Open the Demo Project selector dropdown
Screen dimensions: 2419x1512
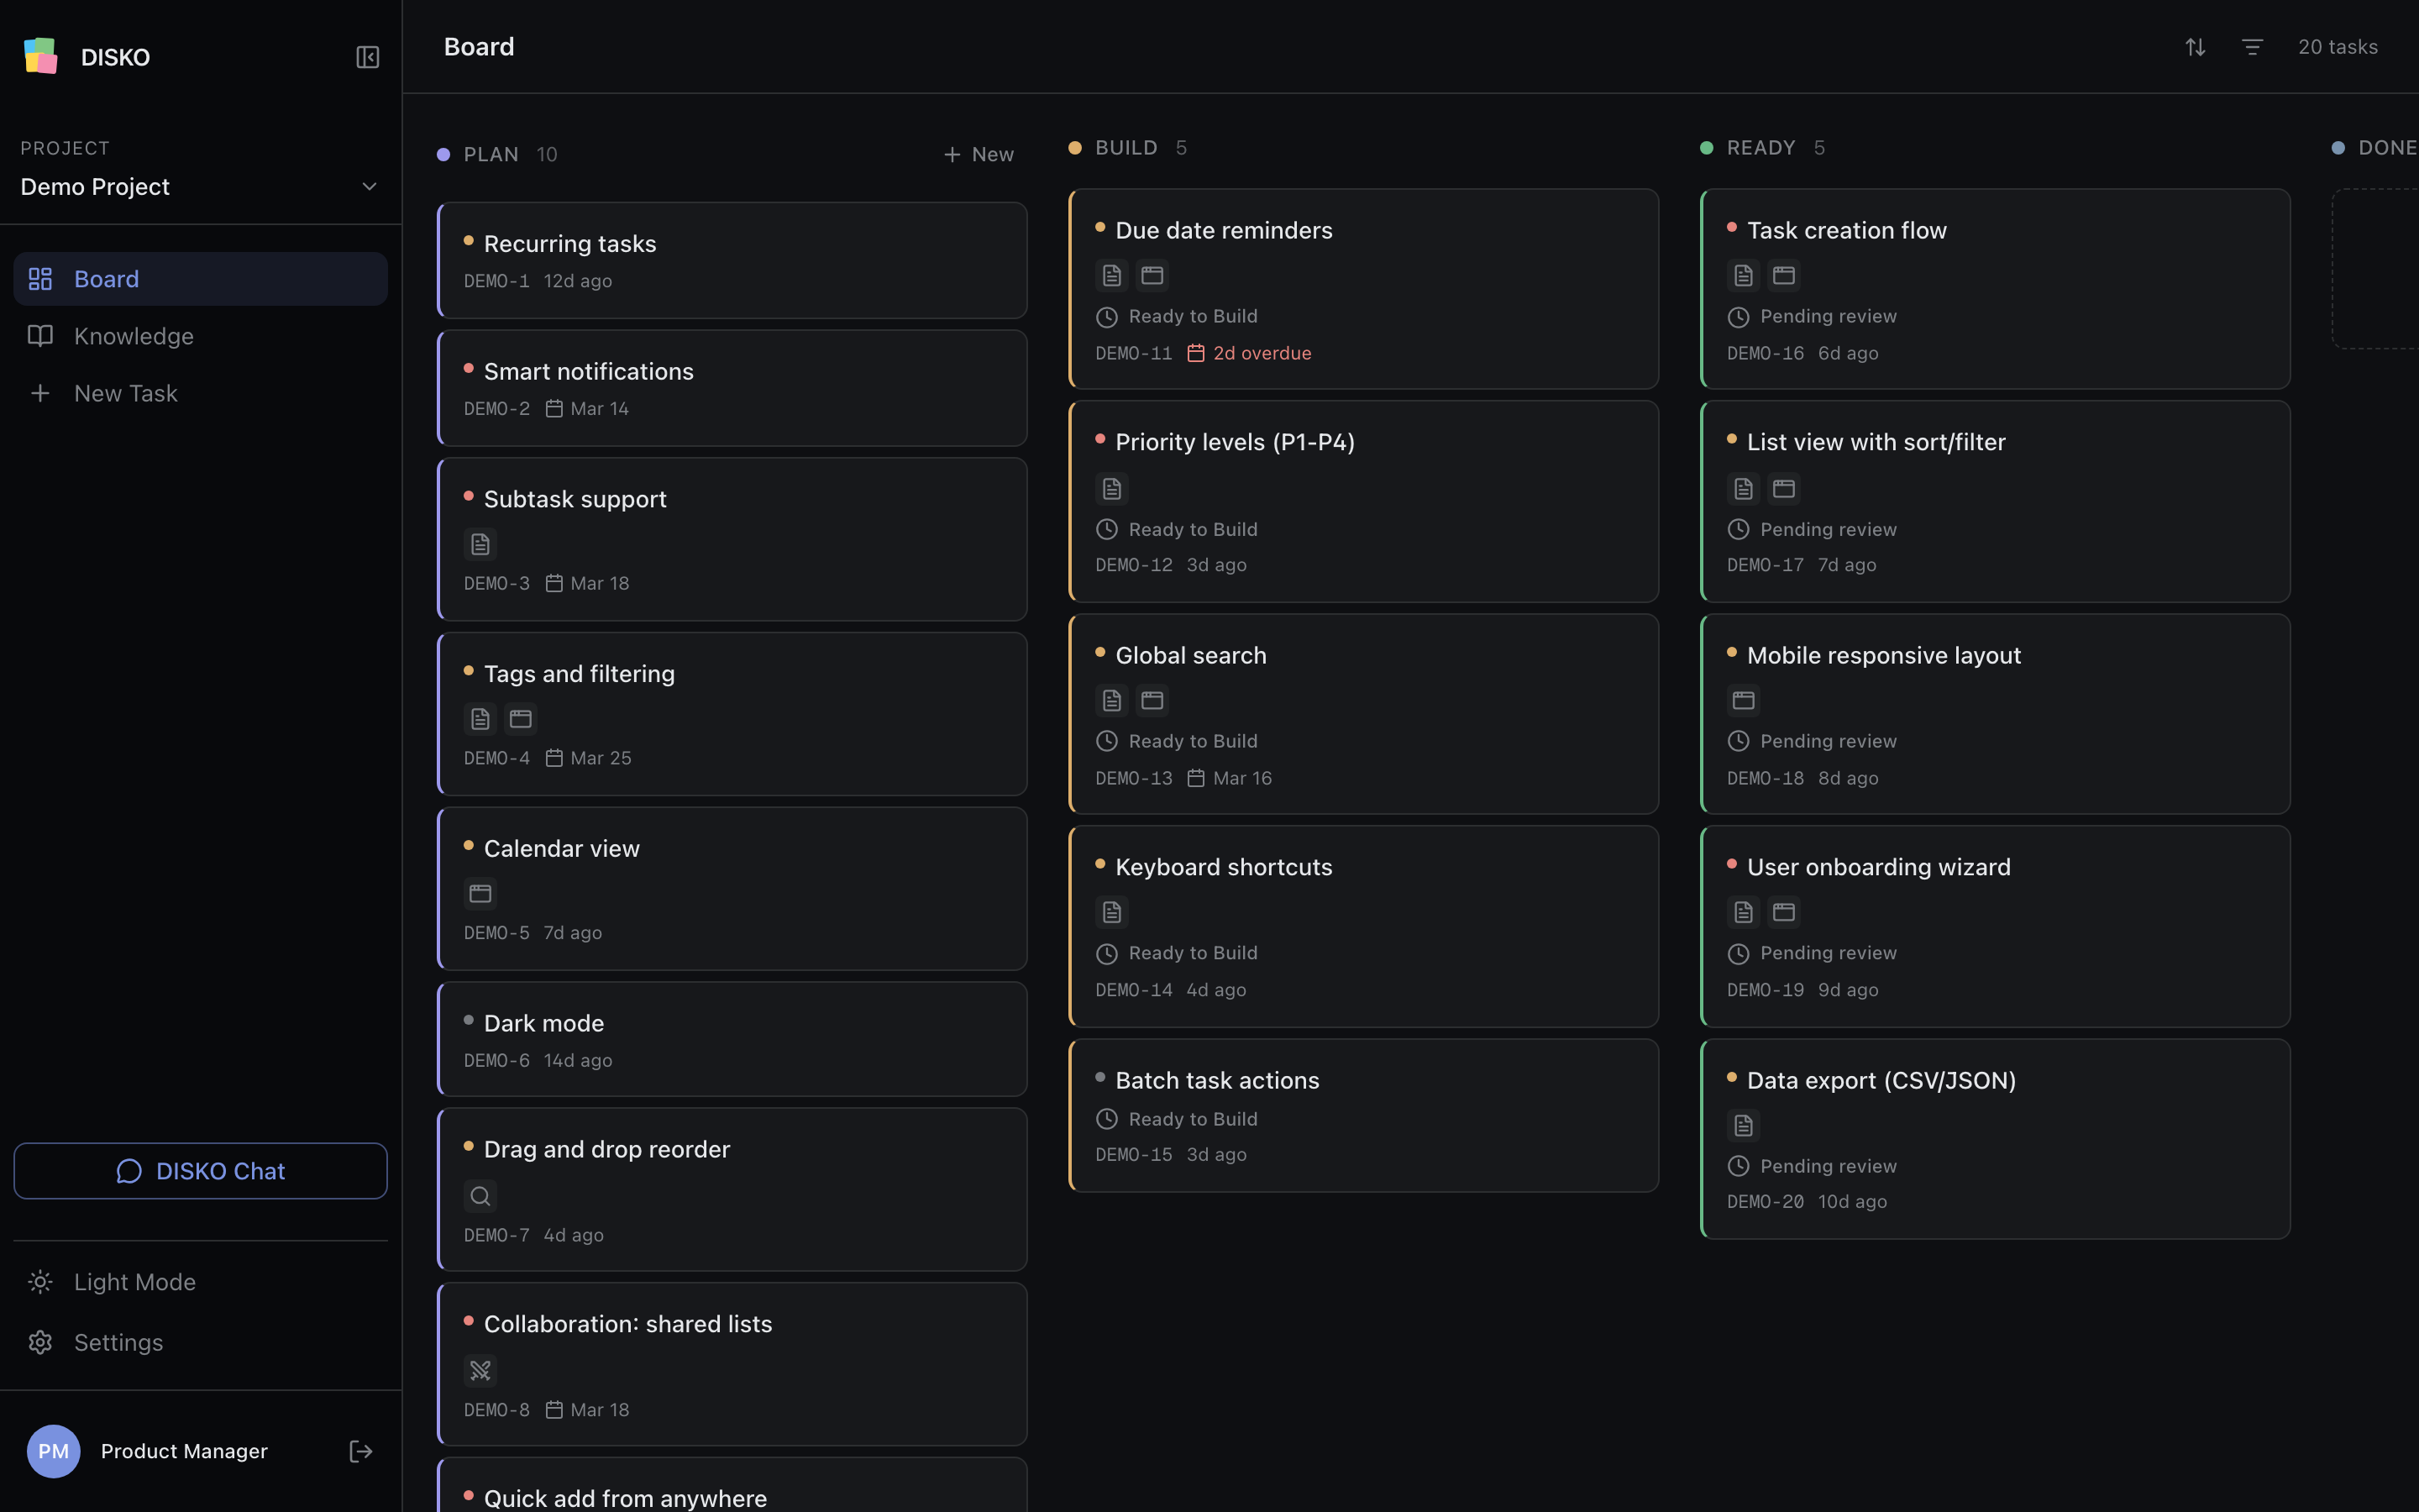tap(369, 186)
